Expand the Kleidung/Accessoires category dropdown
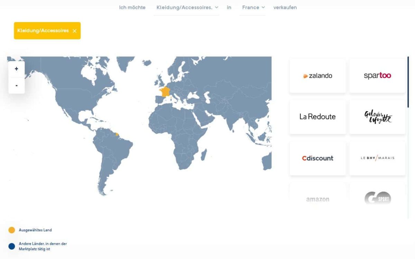 pos(187,8)
